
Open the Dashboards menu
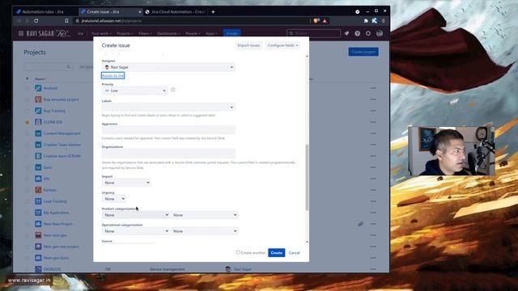pyautogui.click(x=168, y=33)
